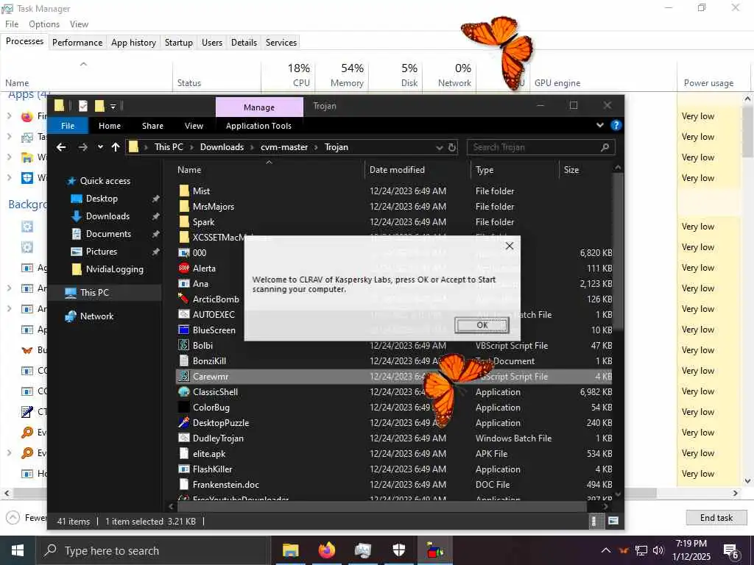Viewport: 754px width, 565px height.
Task: Select the DesktopPuzzle application icon
Action: click(x=183, y=423)
